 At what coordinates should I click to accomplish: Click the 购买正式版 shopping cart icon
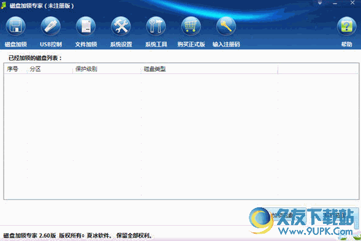[x=191, y=27]
